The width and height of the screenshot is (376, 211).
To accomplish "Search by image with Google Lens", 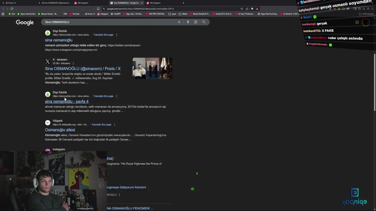I will (196, 22).
